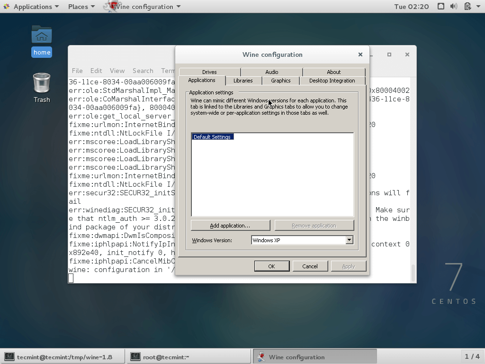Image resolution: width=485 pixels, height=364 pixels.
Task: Expand the Wine configuration app menu
Action: click(x=146, y=7)
